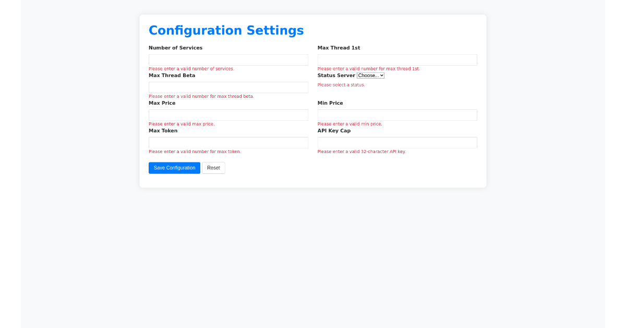Viewport: 626px width, 328px height.
Task: Click the 32-character API key error message
Action: [x=362, y=152]
